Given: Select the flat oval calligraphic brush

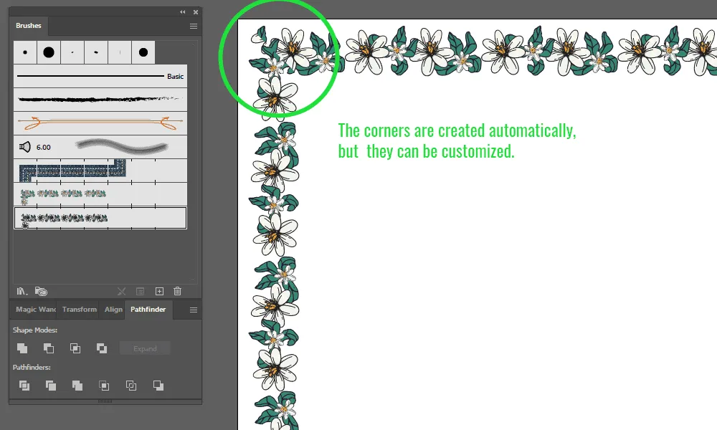Looking at the screenshot, I should click(96, 52).
